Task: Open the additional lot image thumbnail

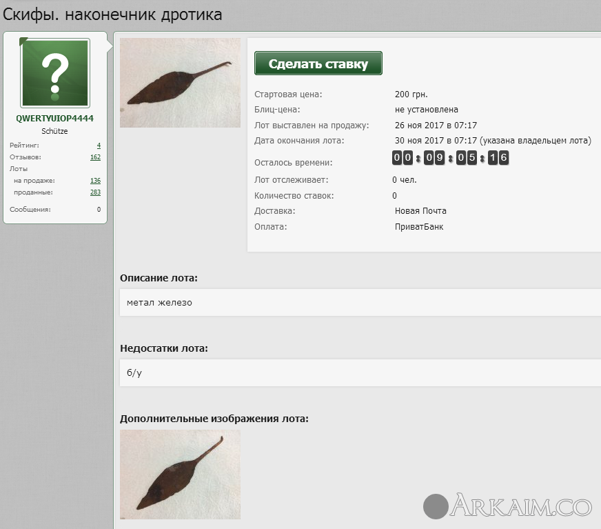Action: pyautogui.click(x=180, y=475)
